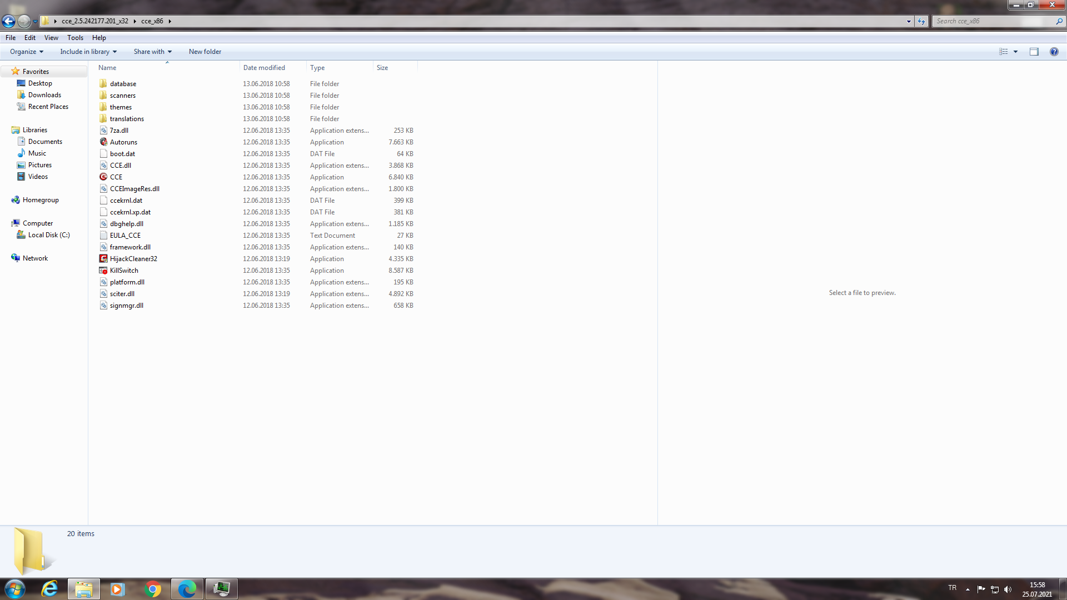Click the Back navigation arrow
This screenshot has height=600, width=1067.
click(x=9, y=21)
